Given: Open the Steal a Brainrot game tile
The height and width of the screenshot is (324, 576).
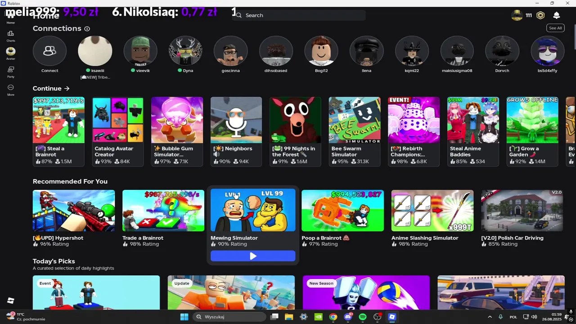Looking at the screenshot, I should click(x=58, y=131).
